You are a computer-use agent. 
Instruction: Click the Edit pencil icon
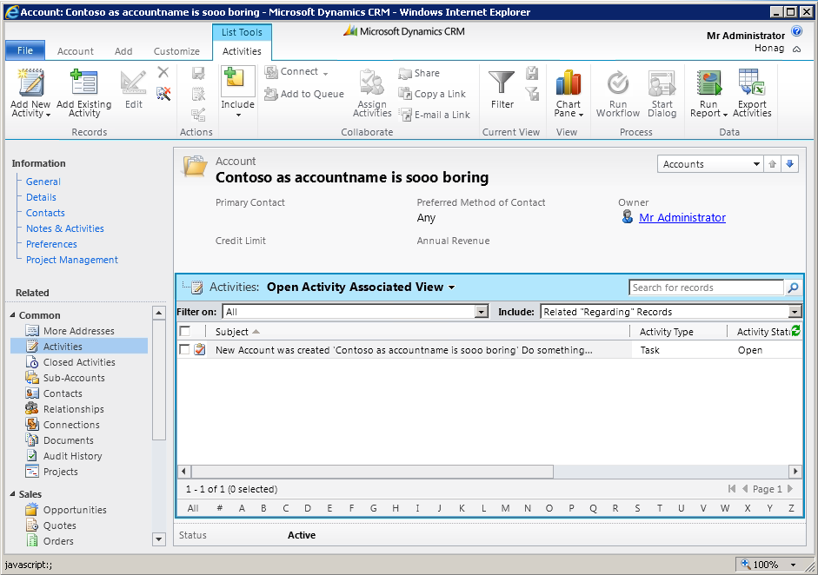click(133, 83)
